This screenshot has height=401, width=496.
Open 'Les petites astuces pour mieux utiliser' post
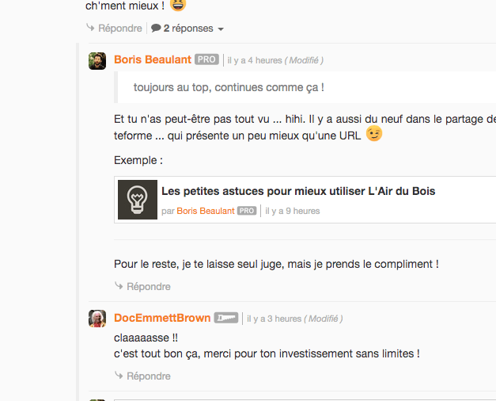(x=298, y=191)
